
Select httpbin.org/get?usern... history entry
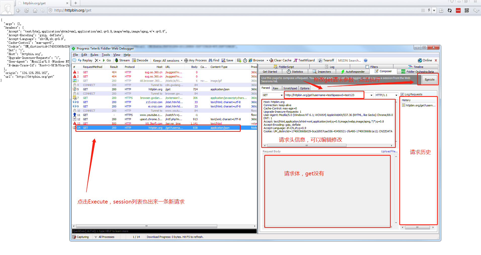pos(419,105)
